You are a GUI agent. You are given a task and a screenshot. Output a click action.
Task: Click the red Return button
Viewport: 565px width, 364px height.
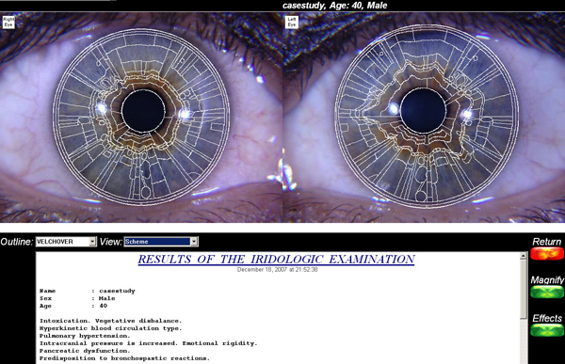click(546, 253)
